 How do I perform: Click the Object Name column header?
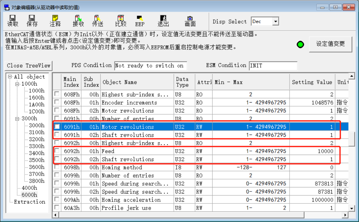[137, 82]
